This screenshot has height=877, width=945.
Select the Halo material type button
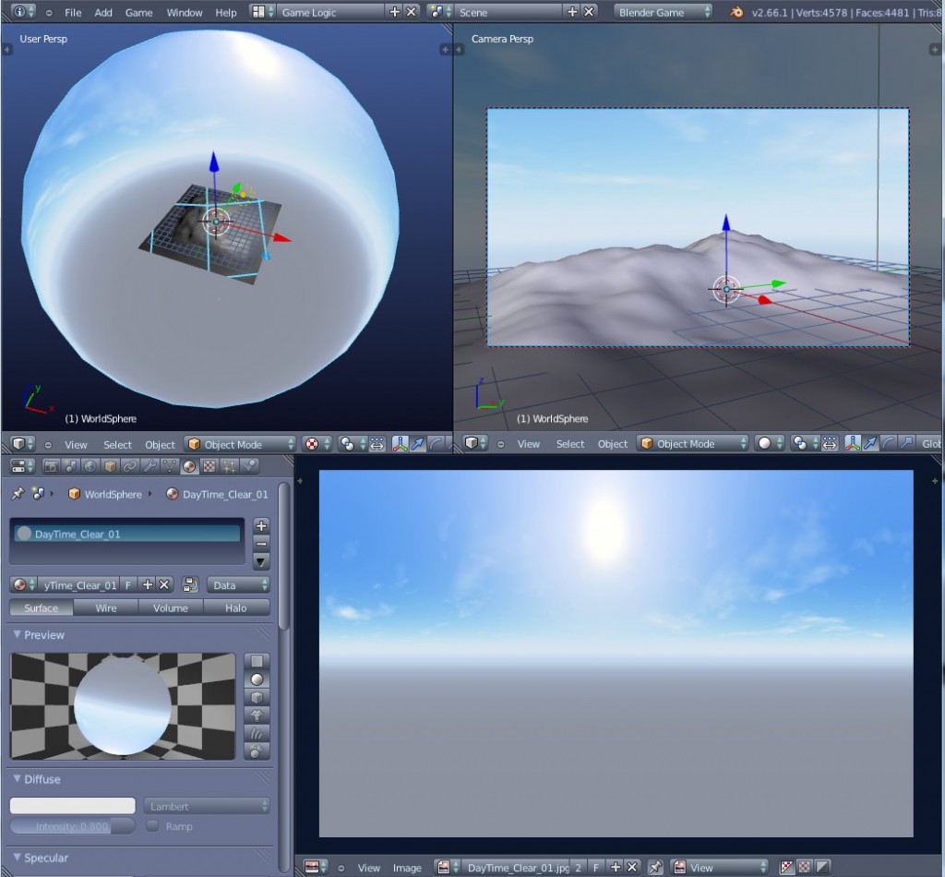click(236, 608)
